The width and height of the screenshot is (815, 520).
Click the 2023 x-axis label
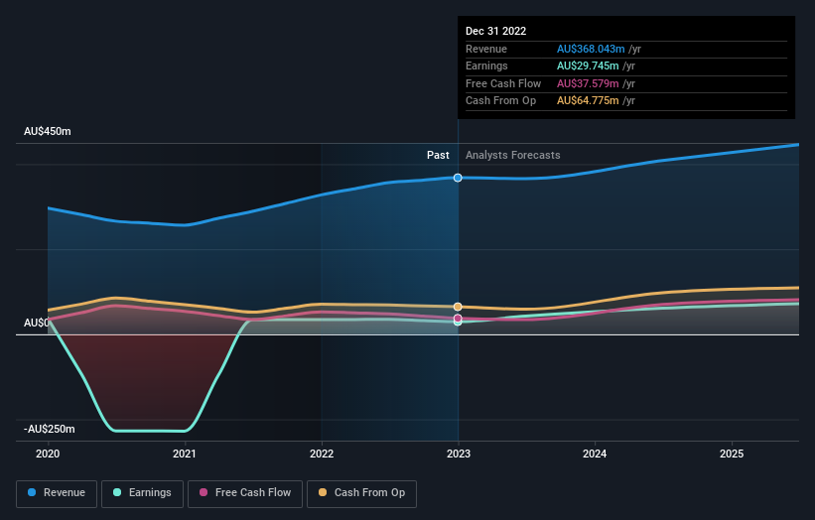click(x=459, y=455)
